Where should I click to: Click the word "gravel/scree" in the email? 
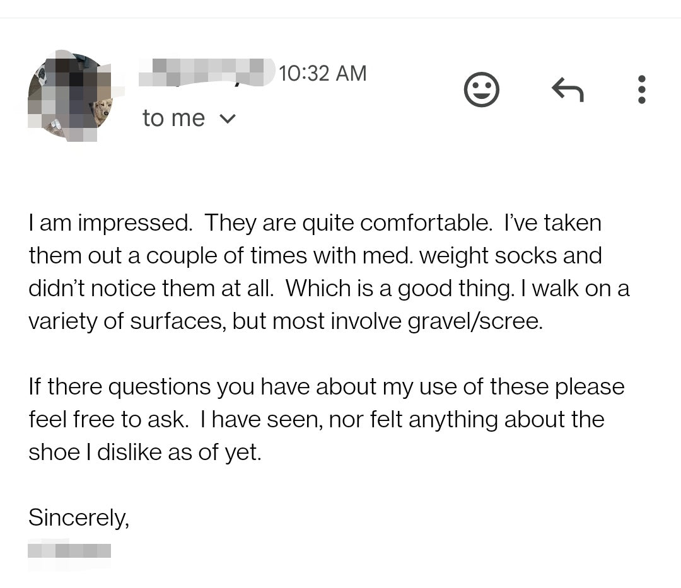[474, 321]
